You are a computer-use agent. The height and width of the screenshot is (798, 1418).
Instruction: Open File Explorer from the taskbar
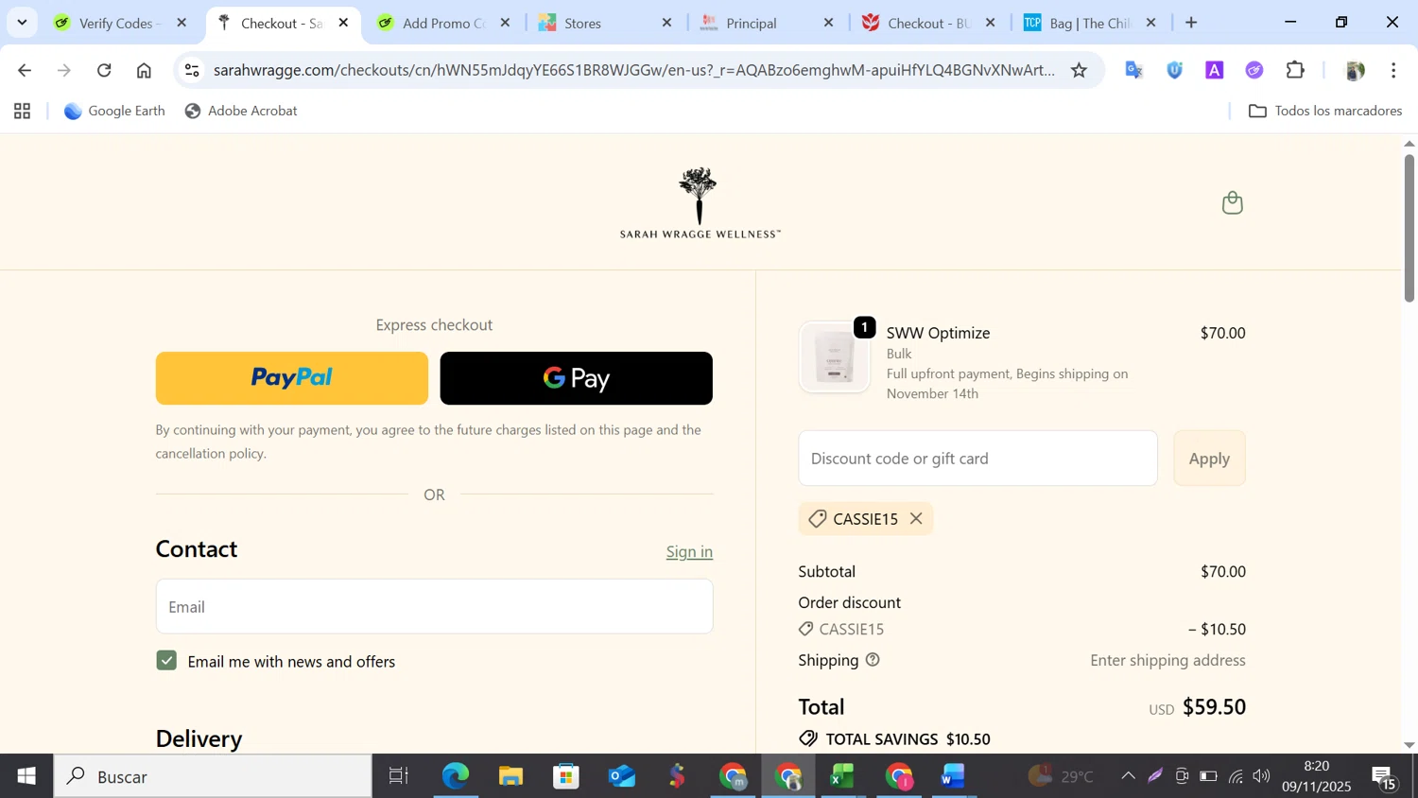tap(510, 776)
